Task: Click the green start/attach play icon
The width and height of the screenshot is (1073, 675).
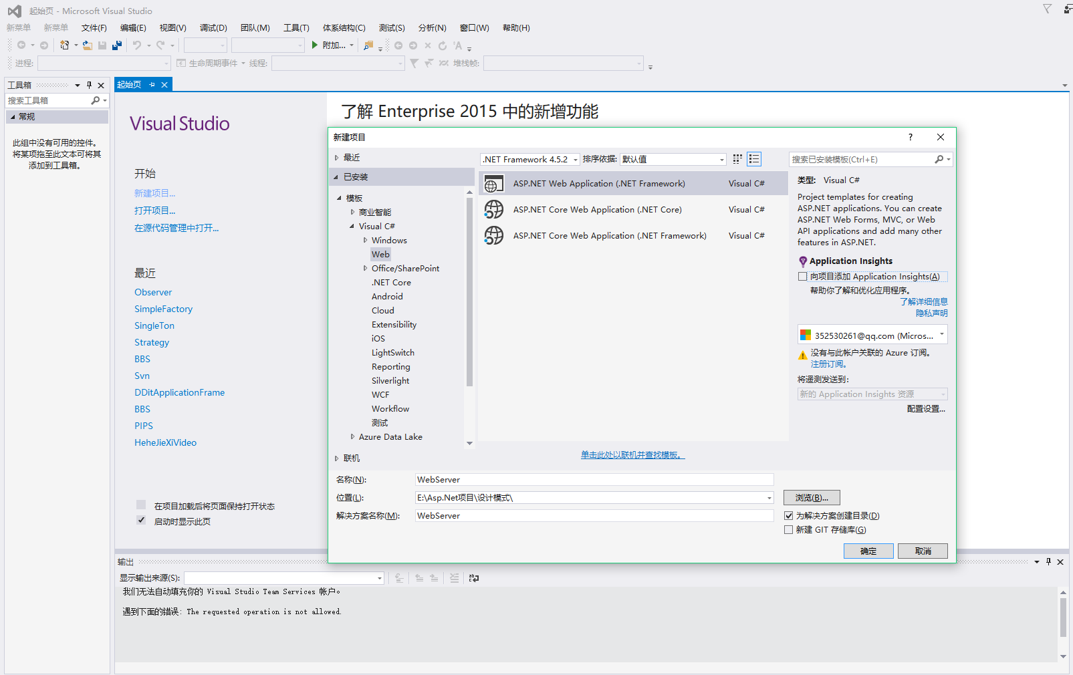Action: pos(315,45)
